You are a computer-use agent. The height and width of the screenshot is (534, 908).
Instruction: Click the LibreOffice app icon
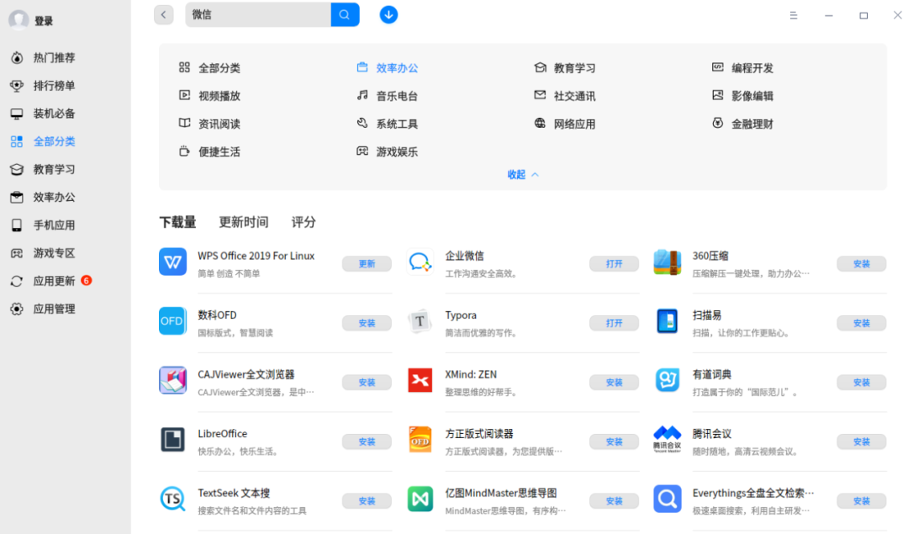pyautogui.click(x=172, y=440)
